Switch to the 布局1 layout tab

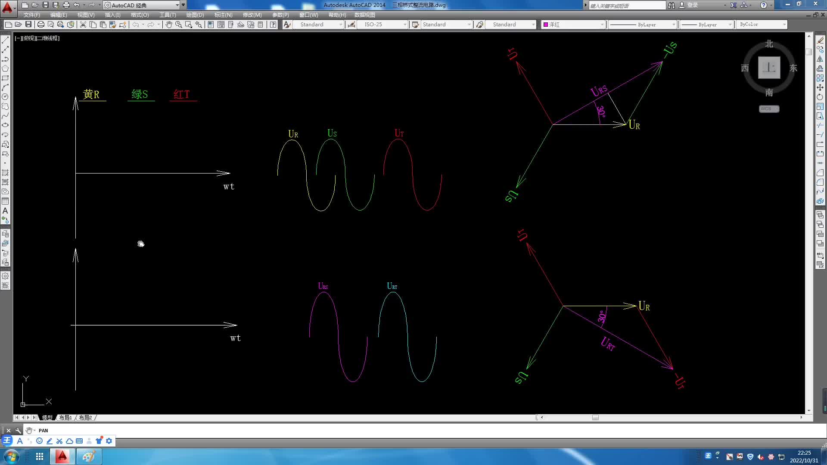[65, 418]
